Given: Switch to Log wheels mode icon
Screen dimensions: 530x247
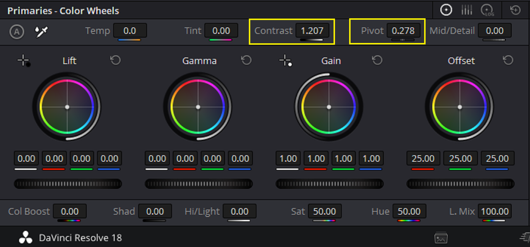Looking at the screenshot, I should [x=487, y=10].
